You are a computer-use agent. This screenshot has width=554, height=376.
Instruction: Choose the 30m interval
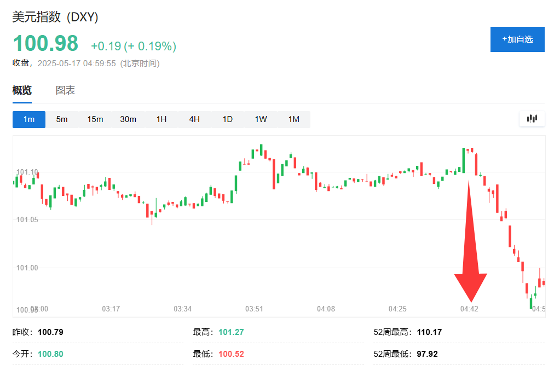[128, 119]
